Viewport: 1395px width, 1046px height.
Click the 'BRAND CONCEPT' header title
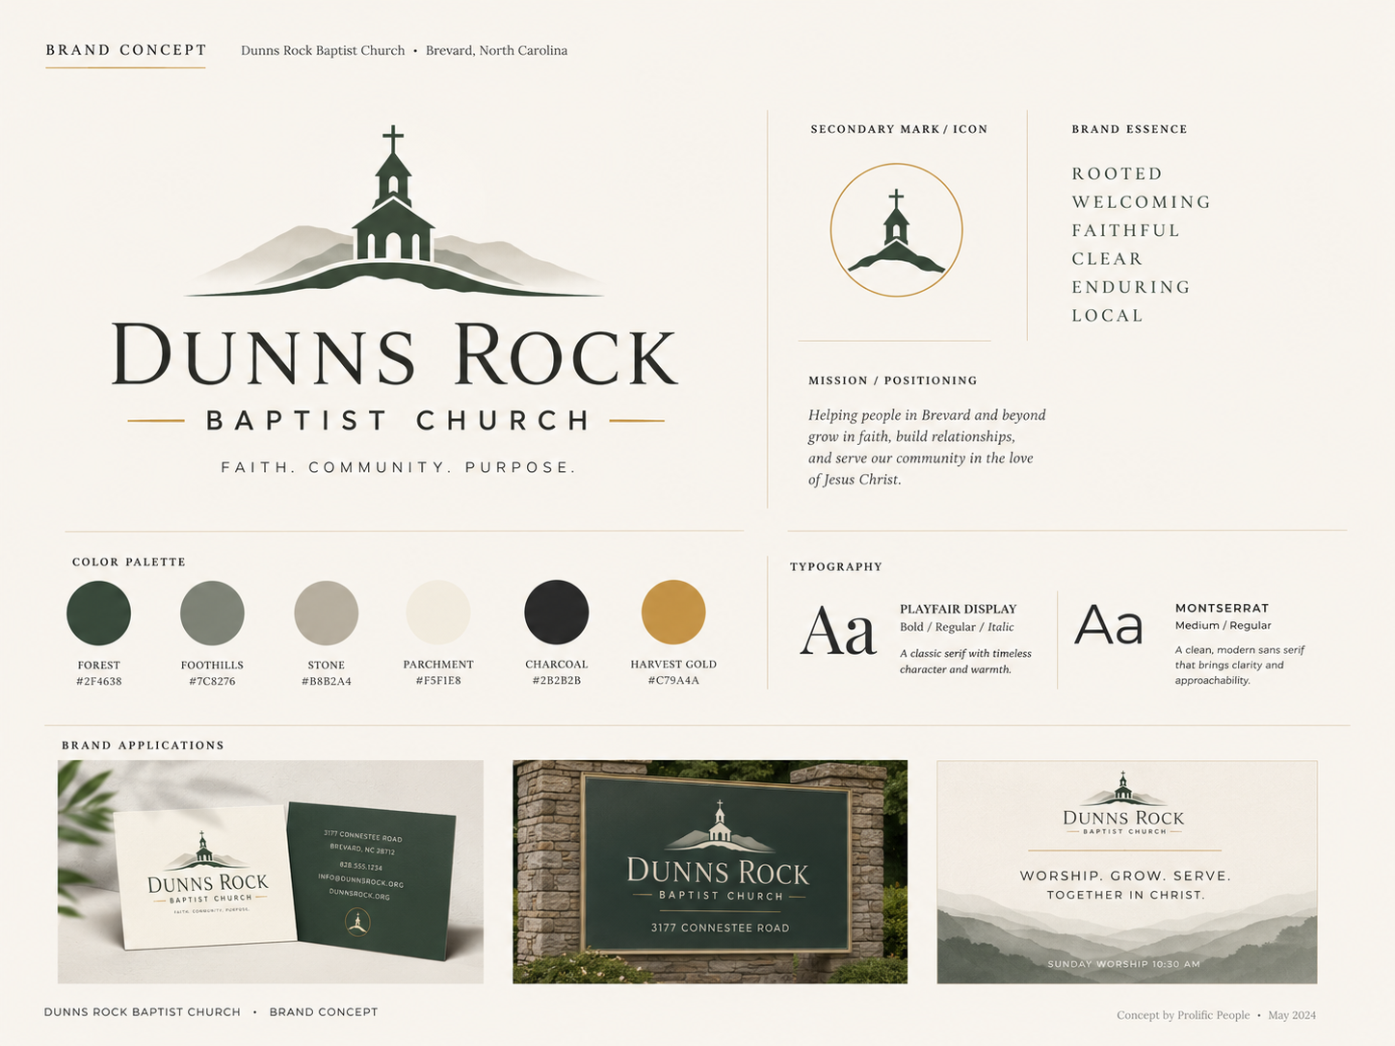tap(126, 50)
